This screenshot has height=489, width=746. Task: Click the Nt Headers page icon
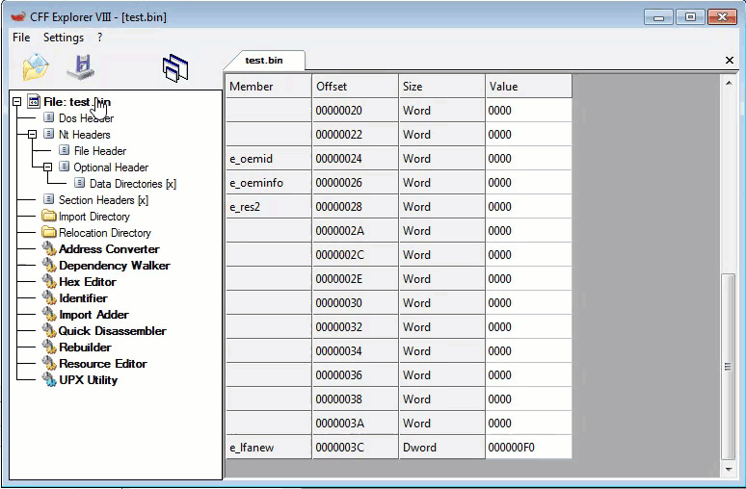(x=48, y=134)
